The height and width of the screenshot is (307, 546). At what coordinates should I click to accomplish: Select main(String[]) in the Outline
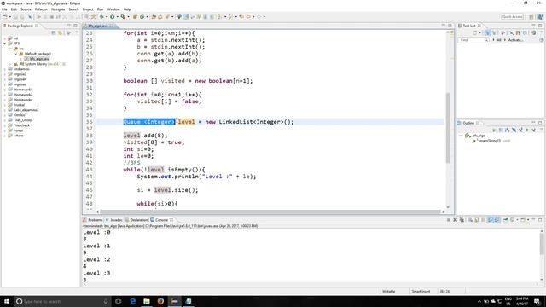tap(490, 141)
